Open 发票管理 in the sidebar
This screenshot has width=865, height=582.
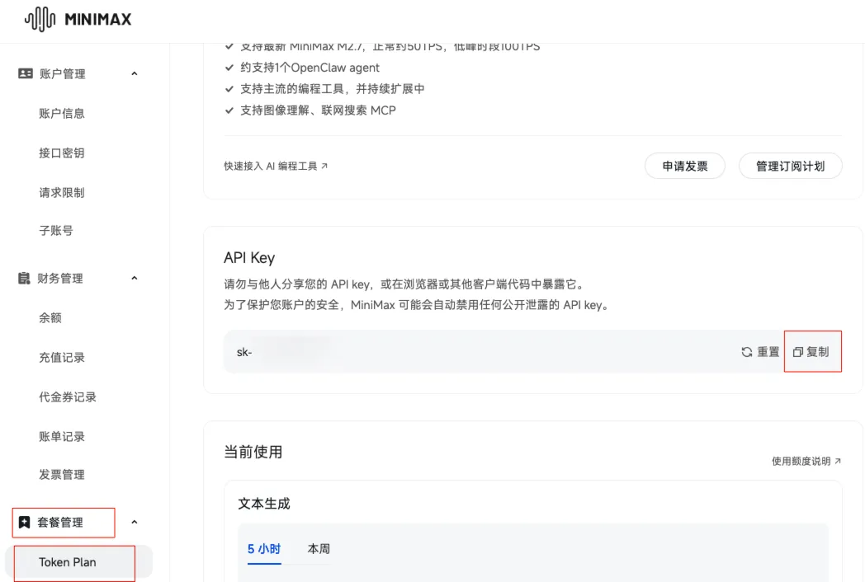pos(62,475)
